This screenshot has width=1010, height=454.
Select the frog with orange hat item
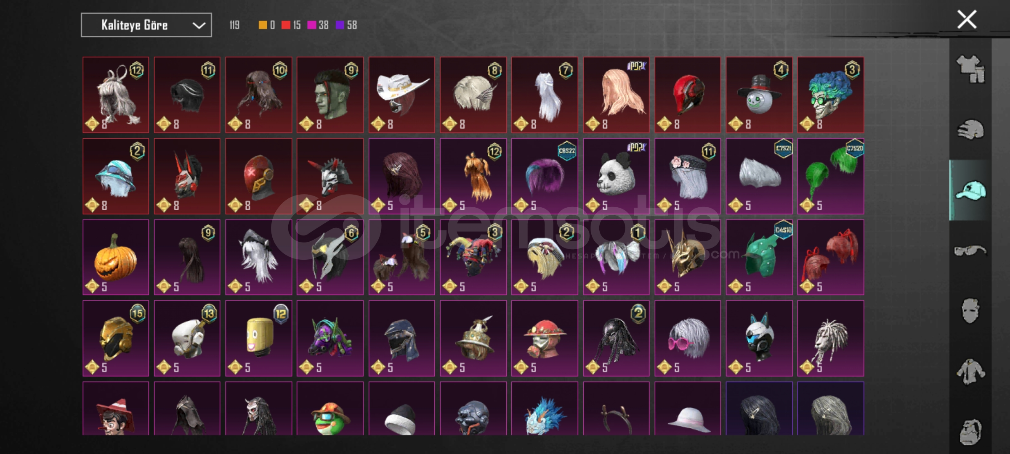(330, 408)
